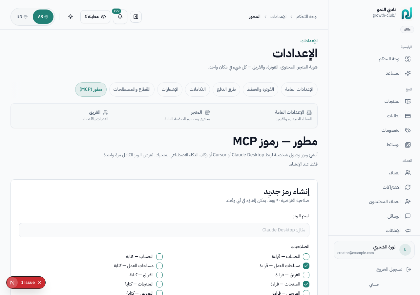Viewport: 420px width, 295px height.
Task: Click the المساعد sparkle icon
Action: 408,73
